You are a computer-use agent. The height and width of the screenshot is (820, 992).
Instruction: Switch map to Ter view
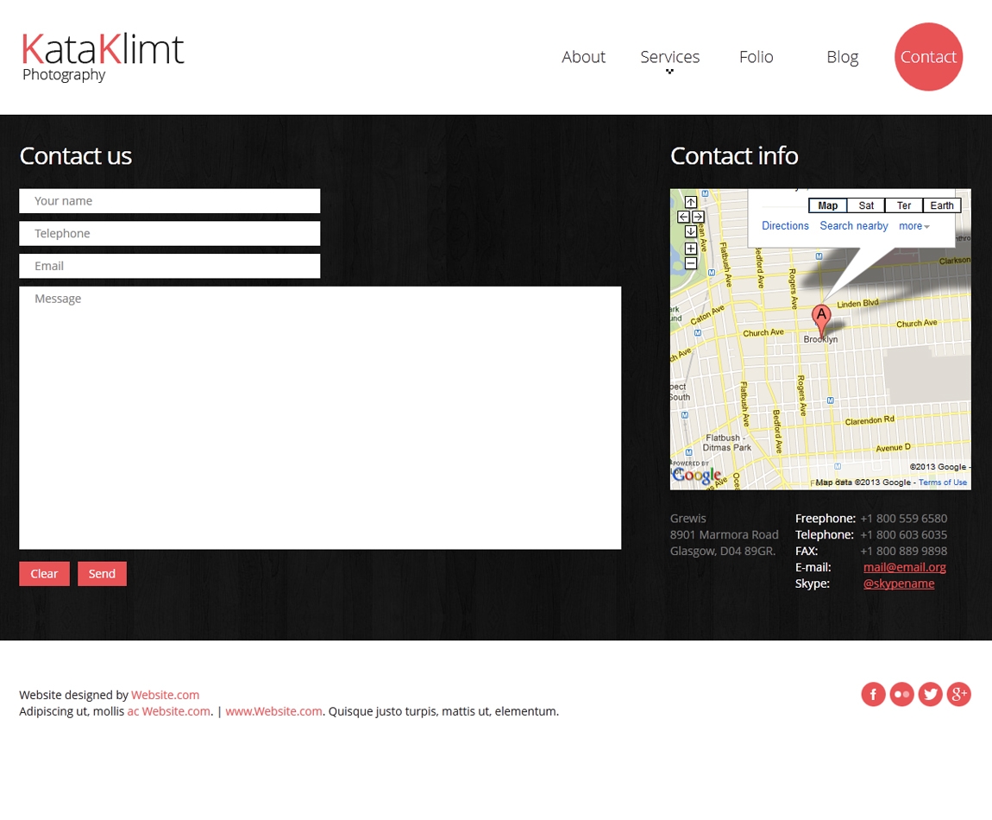point(903,205)
